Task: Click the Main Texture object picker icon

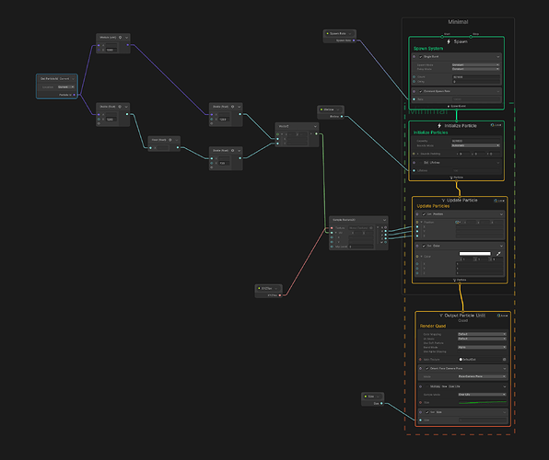Action: pos(504,359)
